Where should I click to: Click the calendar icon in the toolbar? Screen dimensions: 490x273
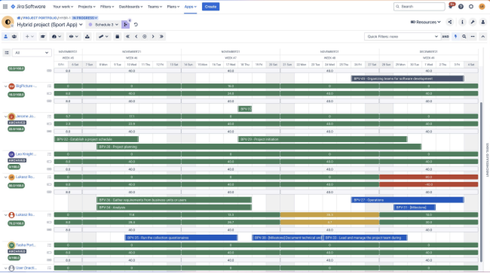click(118, 36)
